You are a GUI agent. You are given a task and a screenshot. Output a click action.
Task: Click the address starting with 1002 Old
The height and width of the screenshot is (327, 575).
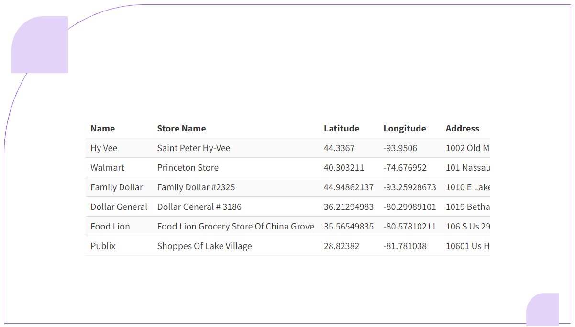(467, 148)
